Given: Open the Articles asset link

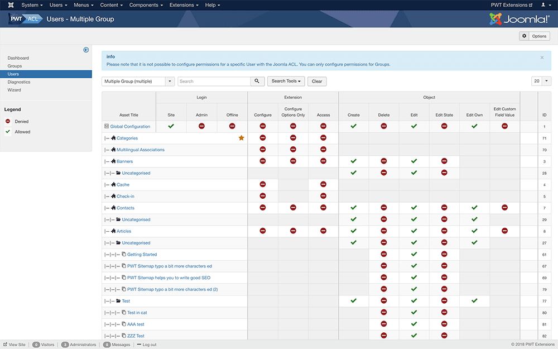Looking at the screenshot, I should pyautogui.click(x=124, y=231).
